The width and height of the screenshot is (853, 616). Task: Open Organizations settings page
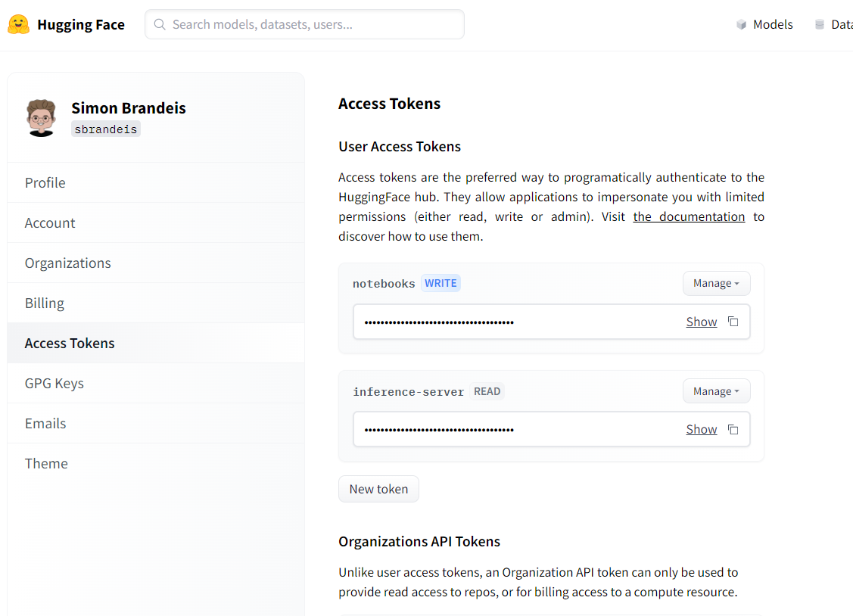156,263
